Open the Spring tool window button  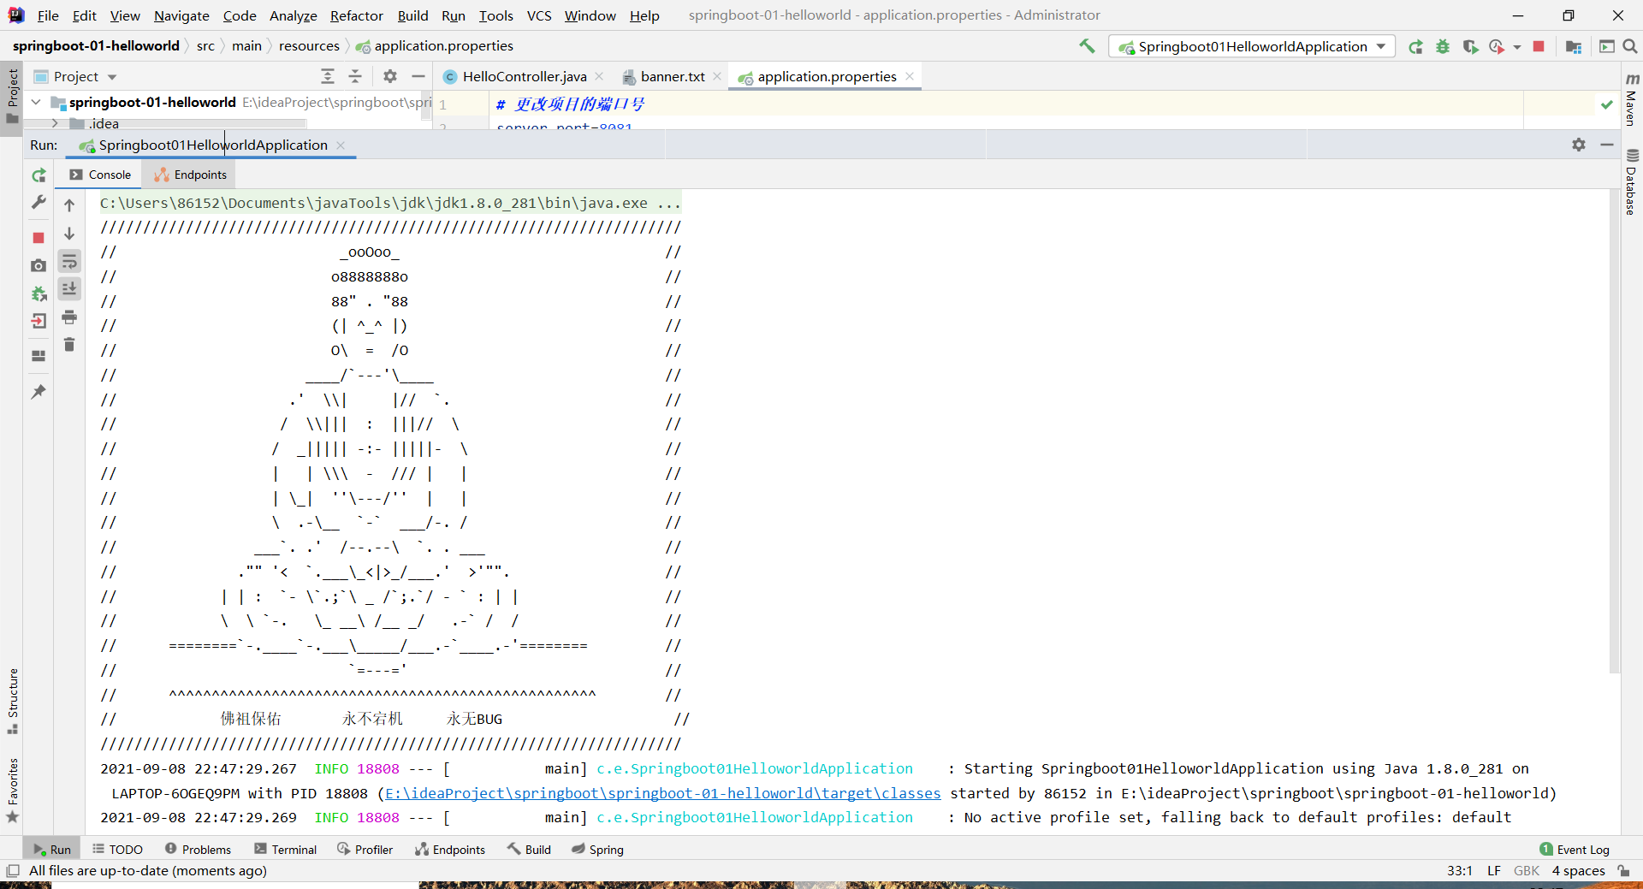point(598,850)
